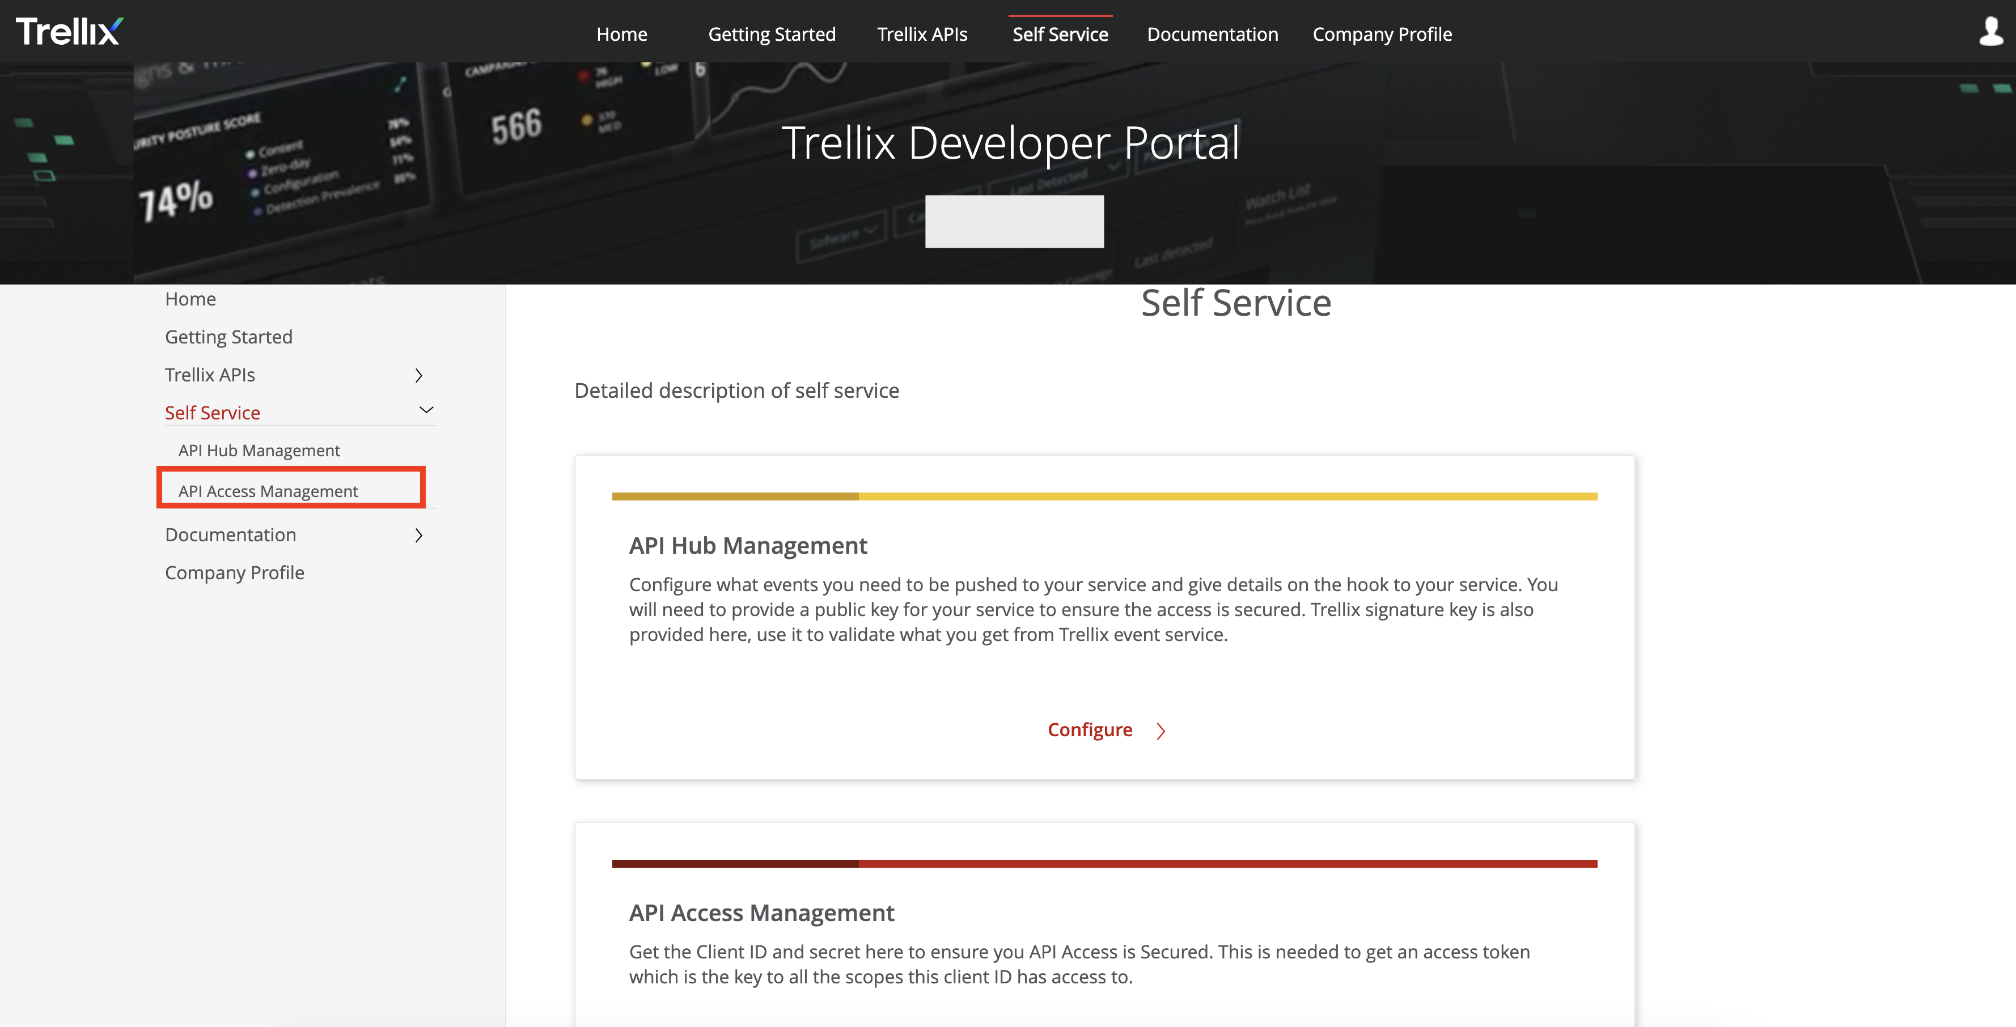
Task: Open Home in the left sidebar
Action: click(190, 299)
